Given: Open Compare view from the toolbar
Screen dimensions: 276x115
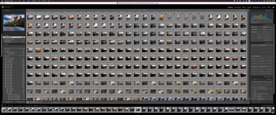Looking at the screenshot, I should click(34, 102).
